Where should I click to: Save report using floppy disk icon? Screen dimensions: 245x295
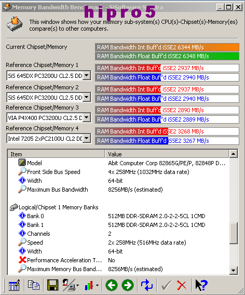pos(52,285)
